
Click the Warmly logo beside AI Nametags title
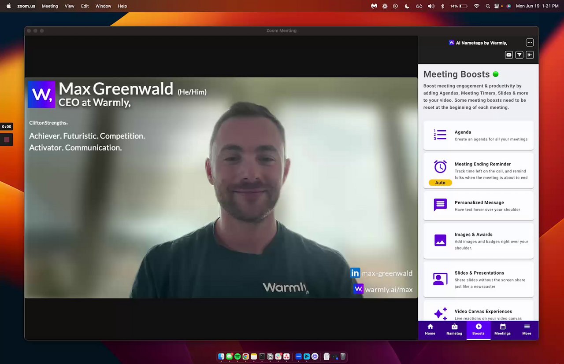point(451,43)
